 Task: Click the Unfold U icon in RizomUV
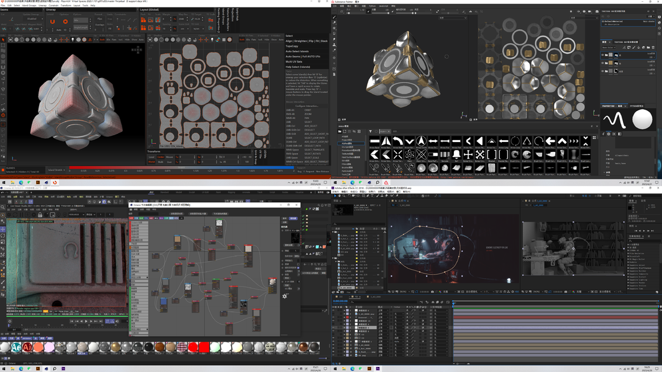click(x=52, y=22)
